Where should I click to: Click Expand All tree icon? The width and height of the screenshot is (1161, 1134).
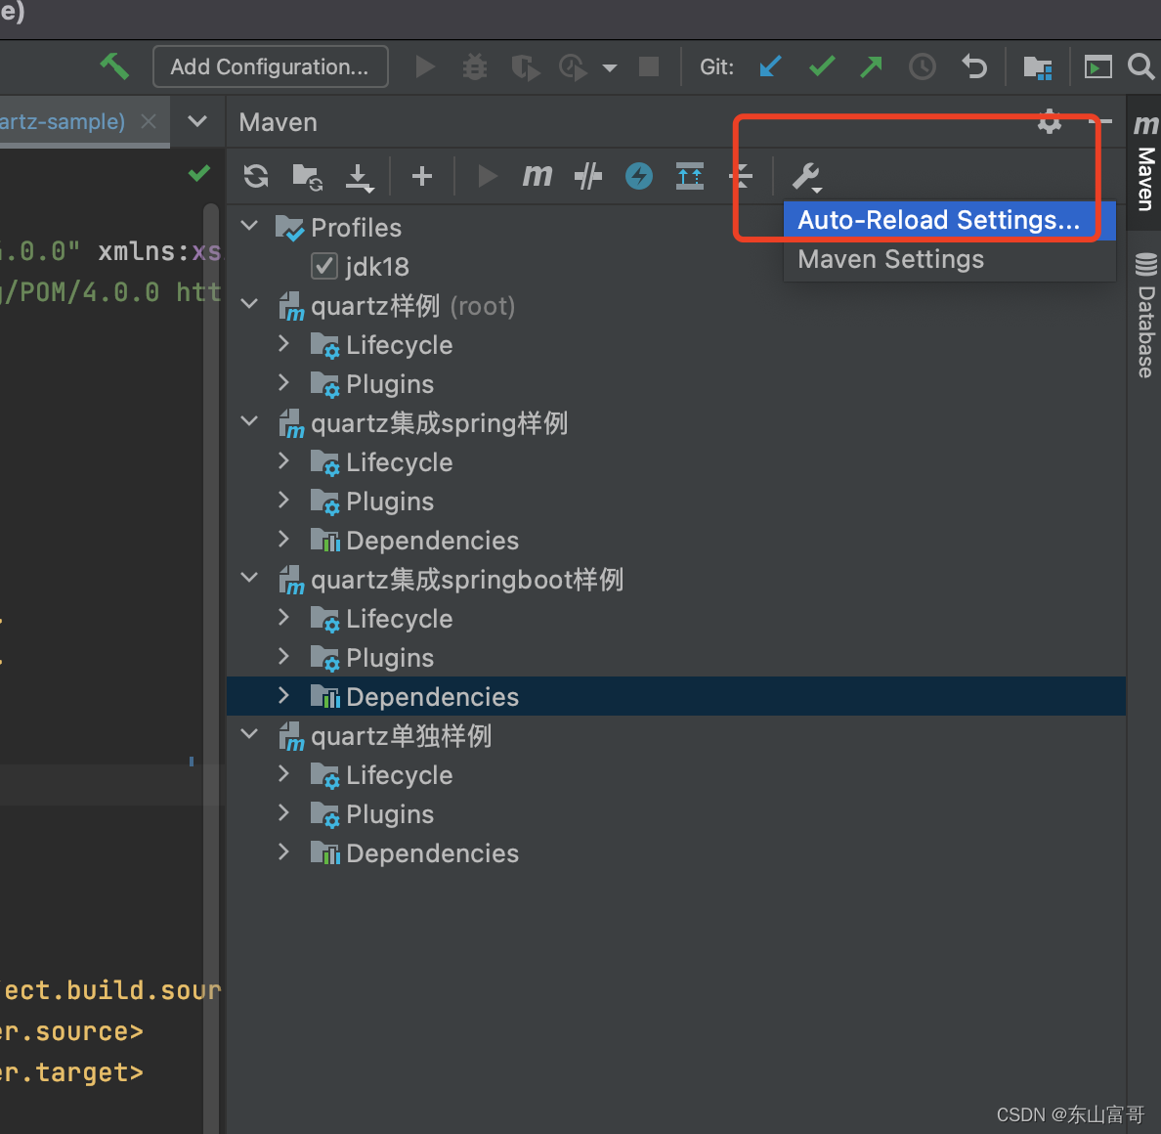(x=690, y=176)
